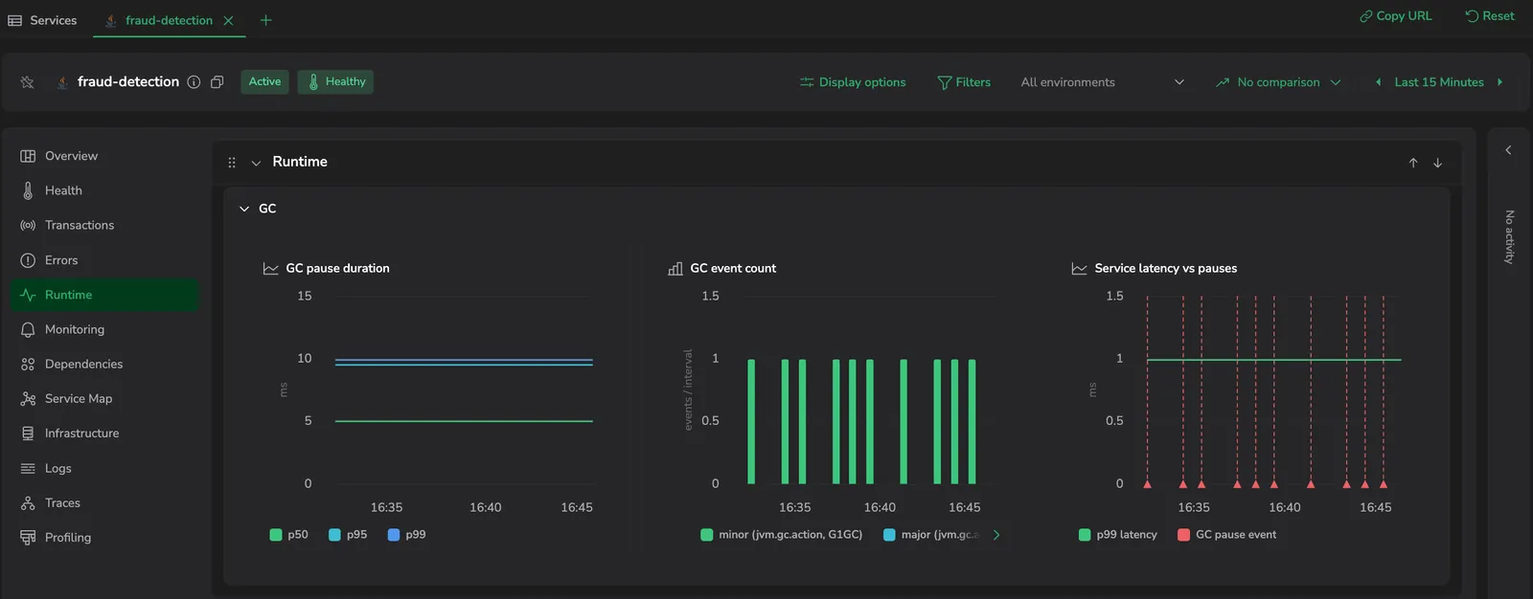This screenshot has height=599, width=1533.
Task: Open All environments dropdown
Action: [x=1102, y=82]
